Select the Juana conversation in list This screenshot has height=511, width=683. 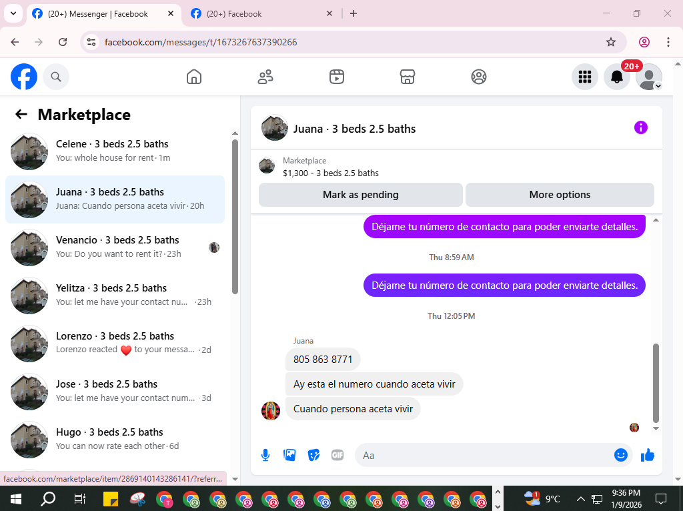[115, 199]
